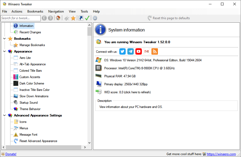
Task: Click the gray add bookmark star icon
Action: (67, 18)
